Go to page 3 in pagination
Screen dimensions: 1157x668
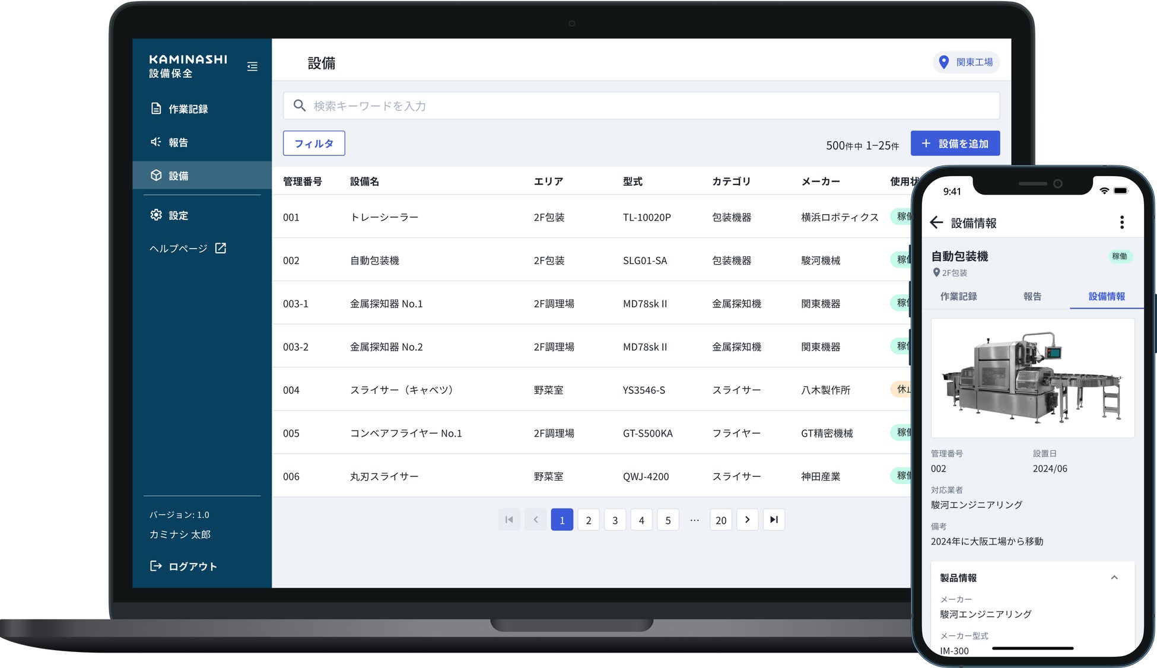click(x=615, y=520)
